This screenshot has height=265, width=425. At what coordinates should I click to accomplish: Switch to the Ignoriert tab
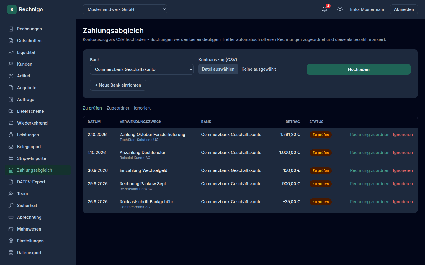coord(142,108)
